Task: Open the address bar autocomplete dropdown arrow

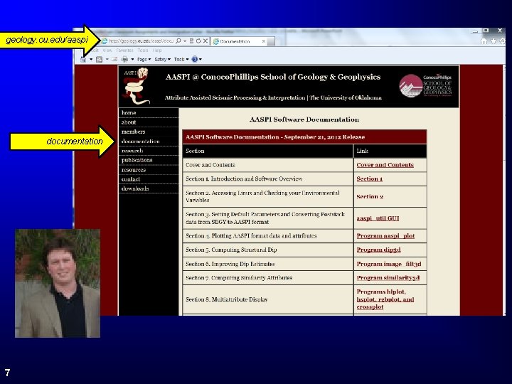Action: tap(185, 41)
